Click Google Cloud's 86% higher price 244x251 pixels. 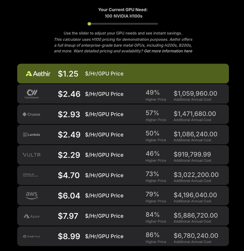point(152,235)
